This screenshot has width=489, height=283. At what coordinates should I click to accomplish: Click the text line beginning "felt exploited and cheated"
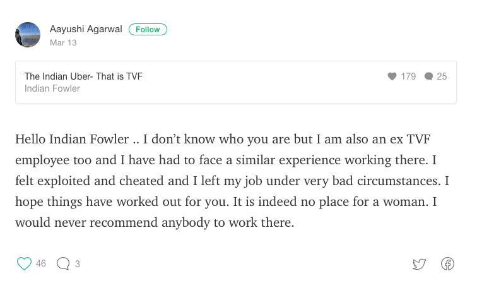[x=227, y=181]
